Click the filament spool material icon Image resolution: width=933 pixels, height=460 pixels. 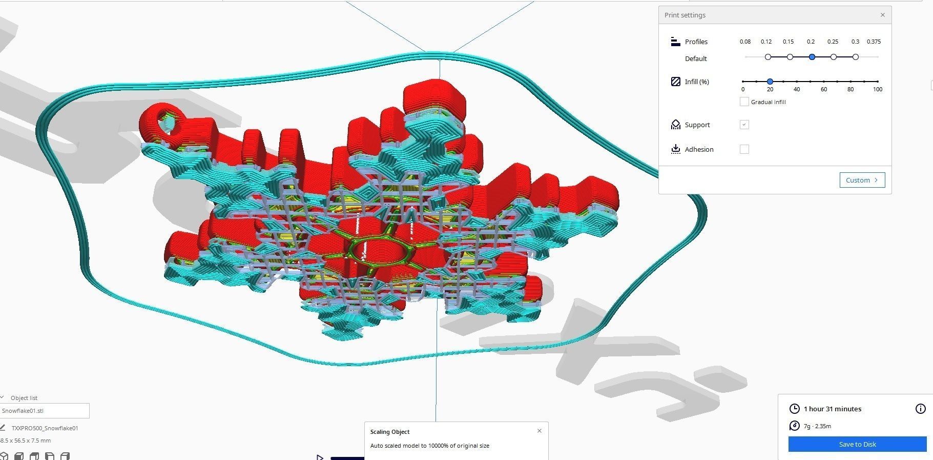coord(794,426)
